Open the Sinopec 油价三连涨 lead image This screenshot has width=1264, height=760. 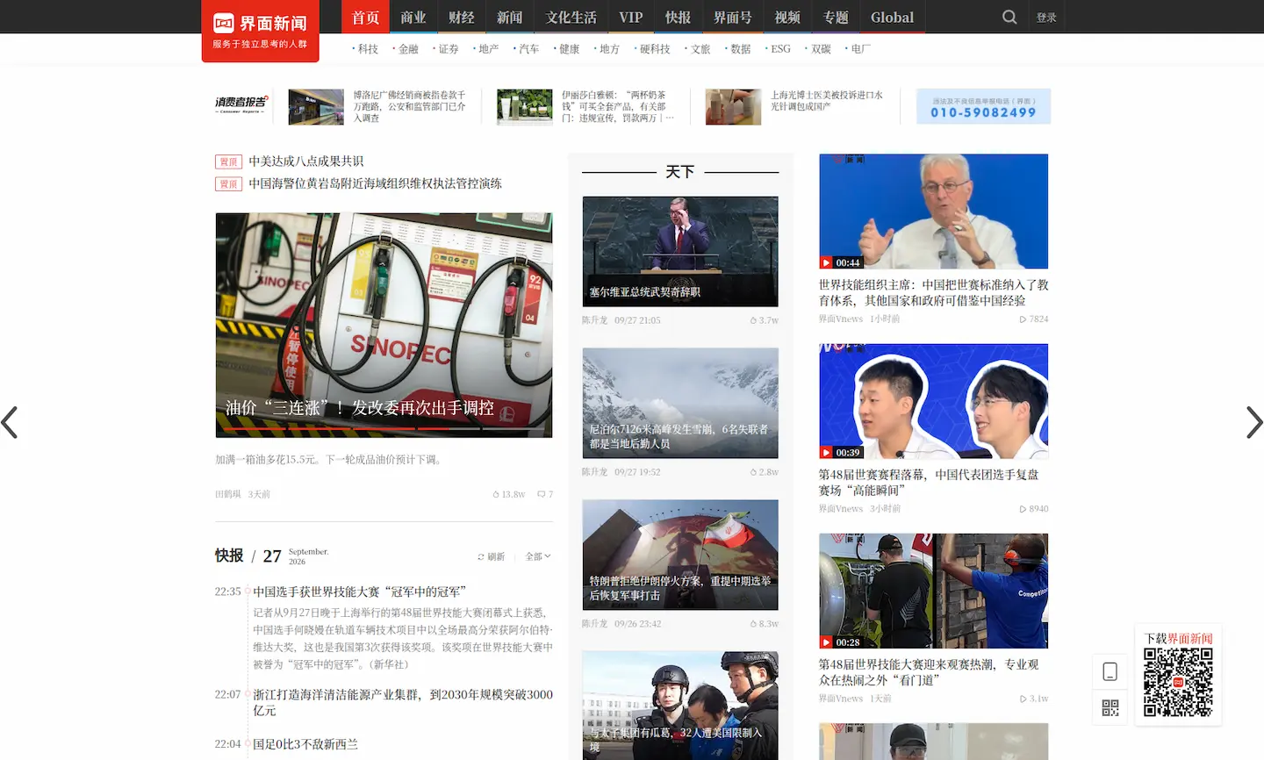point(384,325)
